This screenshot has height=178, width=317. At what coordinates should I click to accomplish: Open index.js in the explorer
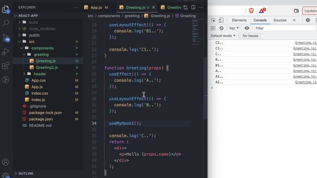[38, 100]
